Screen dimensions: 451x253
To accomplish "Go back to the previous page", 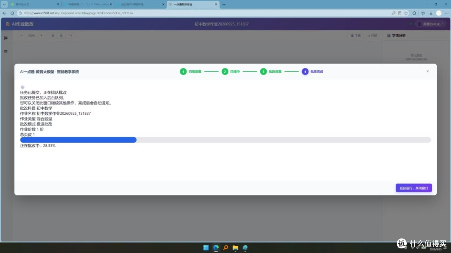I will click(x=4, y=13).
